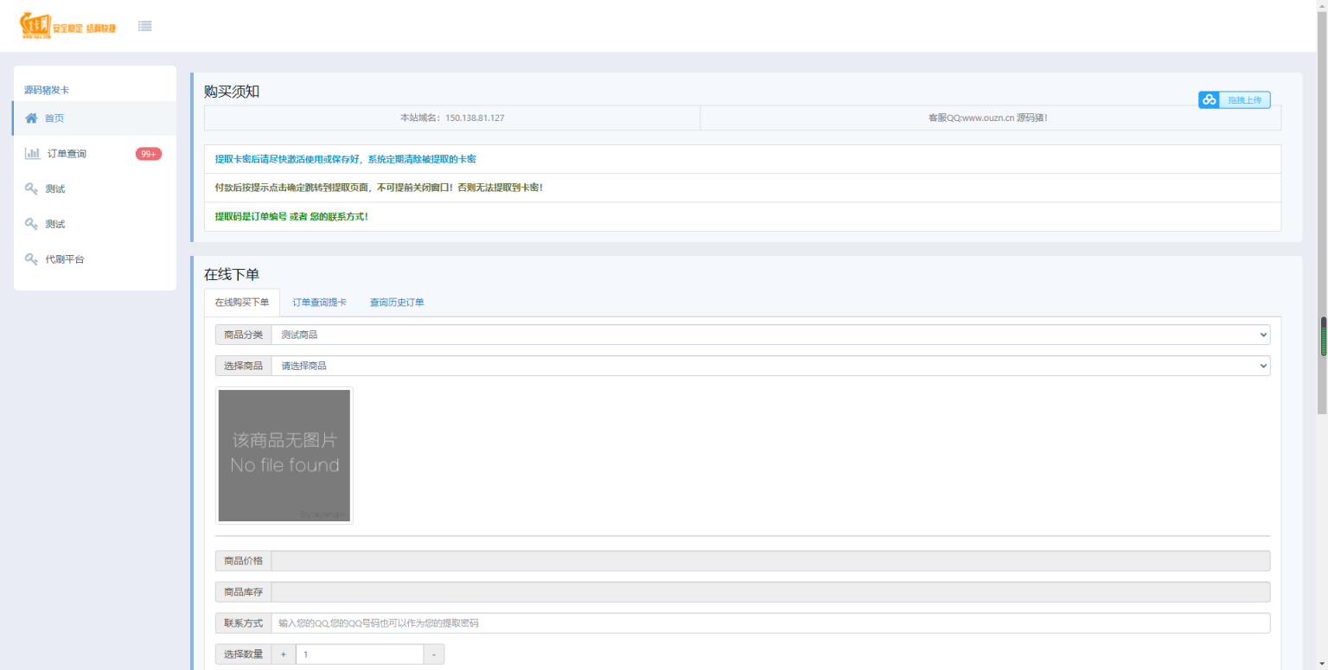Image resolution: width=1328 pixels, height=670 pixels.
Task: Click the red 99+ badge on 订单查询
Action: pos(148,154)
